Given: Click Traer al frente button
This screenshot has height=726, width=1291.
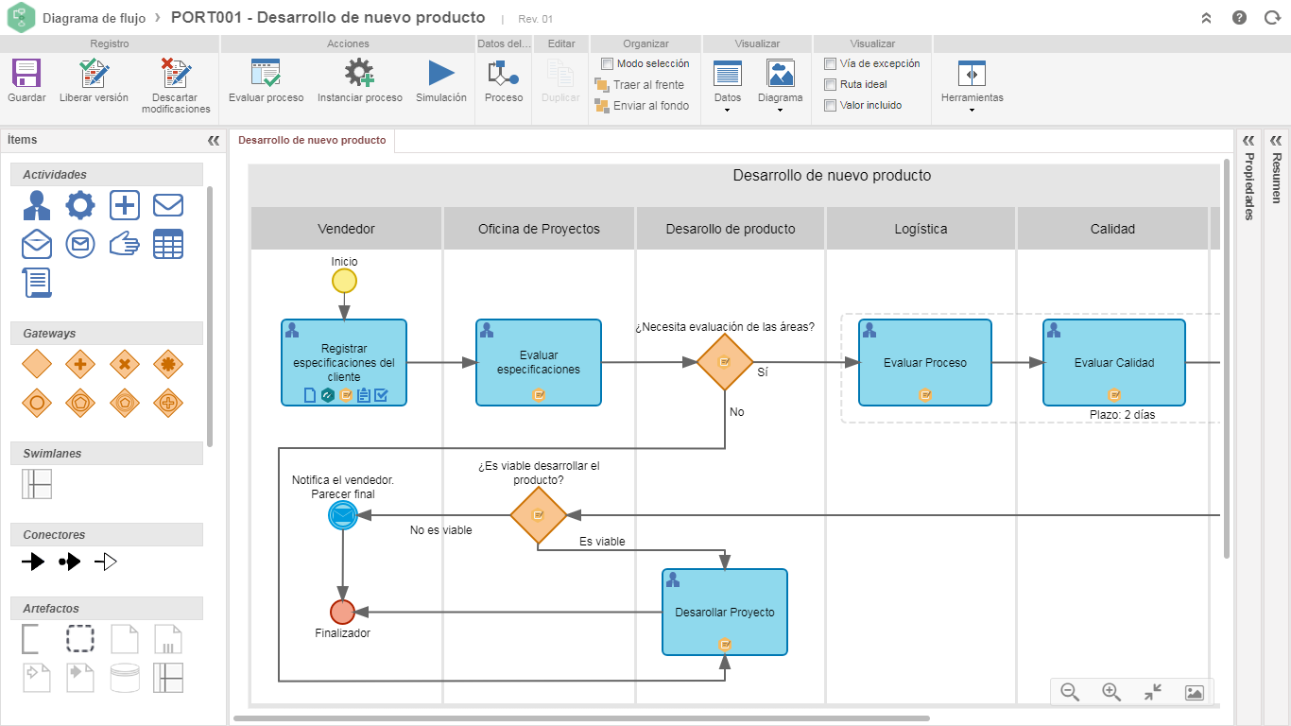Looking at the screenshot, I should pos(639,85).
